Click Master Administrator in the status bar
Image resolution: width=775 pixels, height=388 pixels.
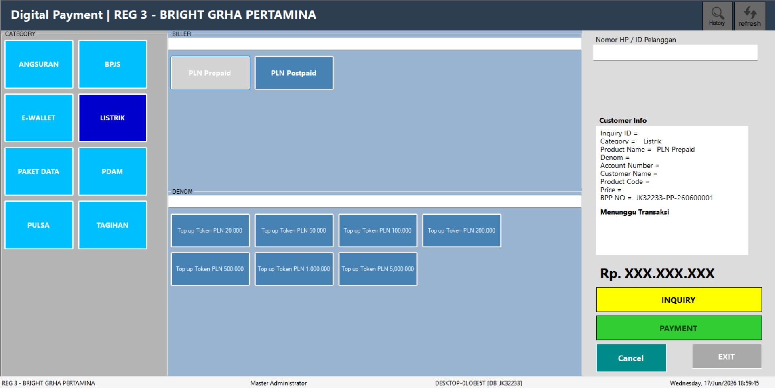[278, 383]
